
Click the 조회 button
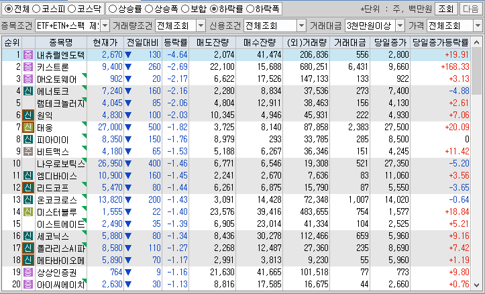pyautogui.click(x=445, y=9)
